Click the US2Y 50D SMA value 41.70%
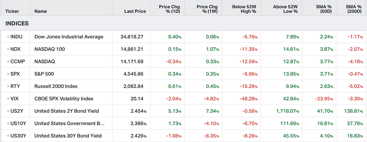The width and height of the screenshot is (367, 142). coord(325,111)
